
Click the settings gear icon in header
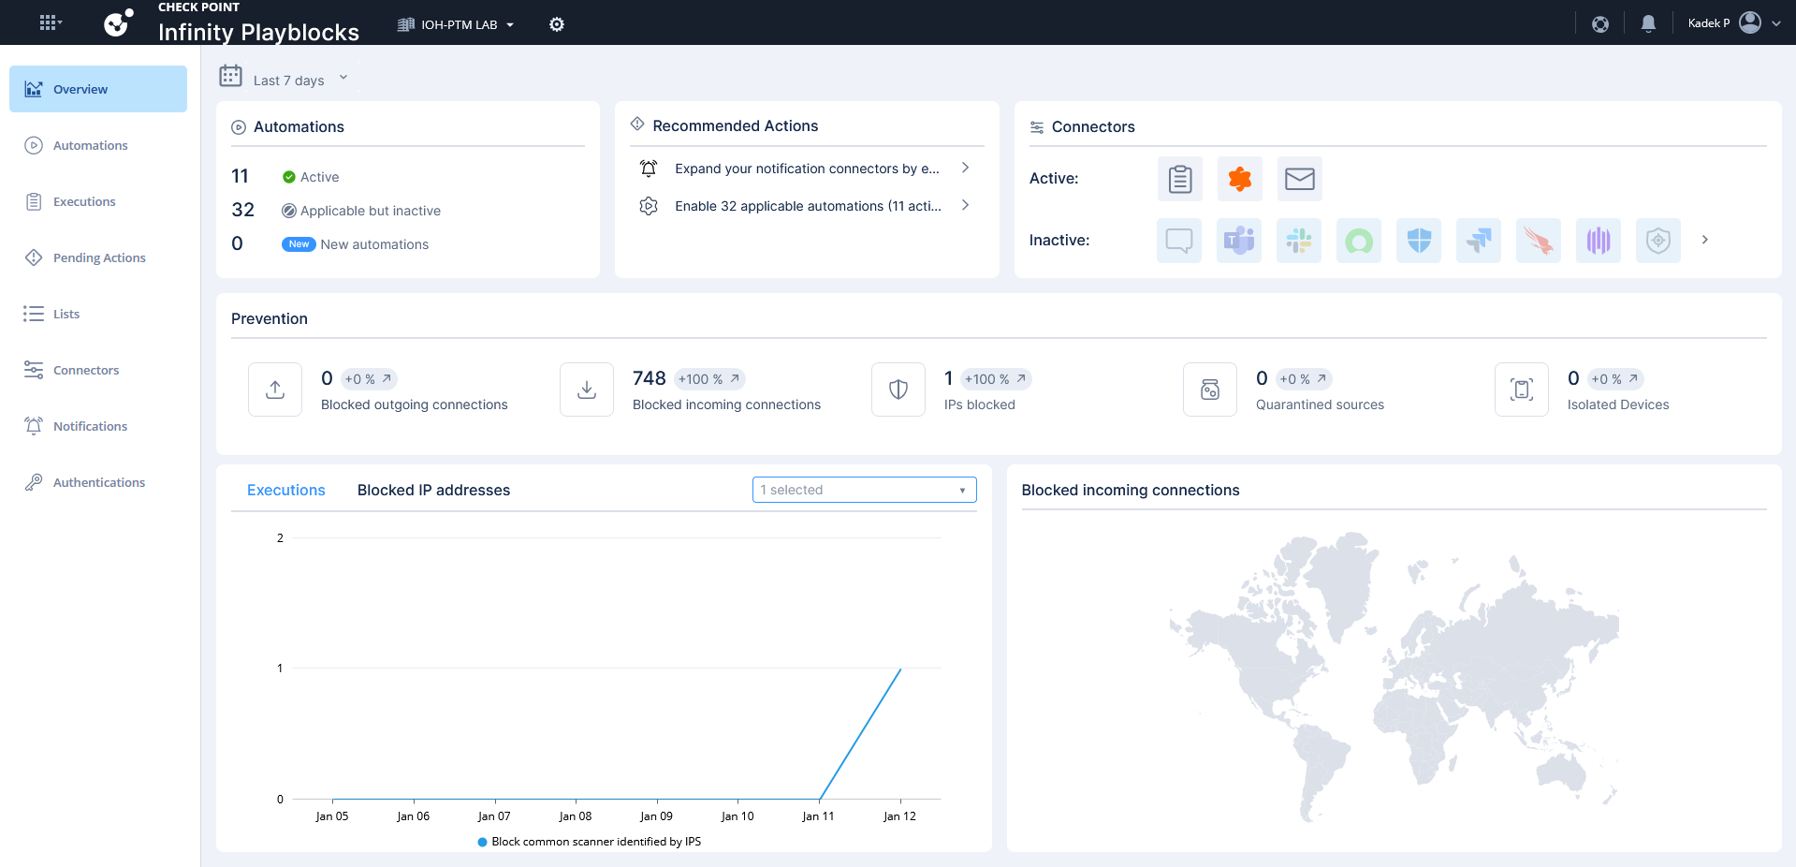pos(557,24)
